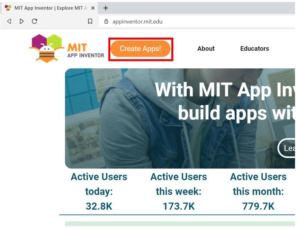Image resolution: width=297 pixels, height=228 pixels.
Task: Click the hero banner image of the student
Action: (x=180, y=118)
